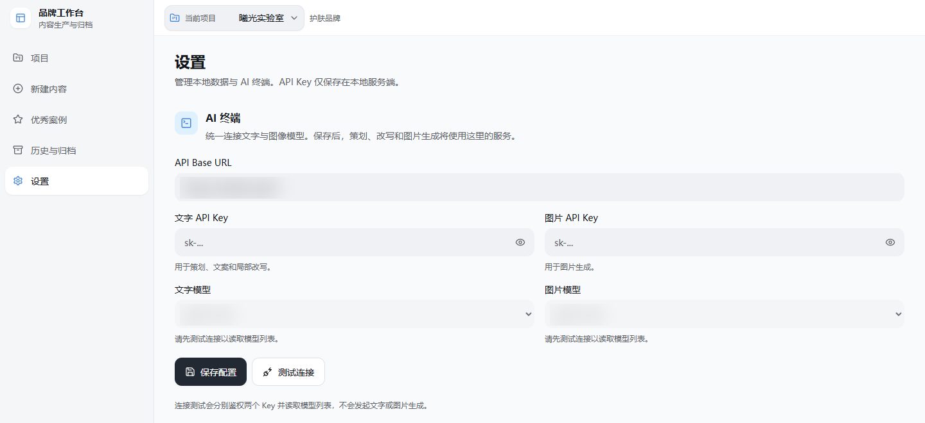The width and height of the screenshot is (925, 423).
Task: Click the 历史与归档 archive box icon
Action: coord(18,150)
